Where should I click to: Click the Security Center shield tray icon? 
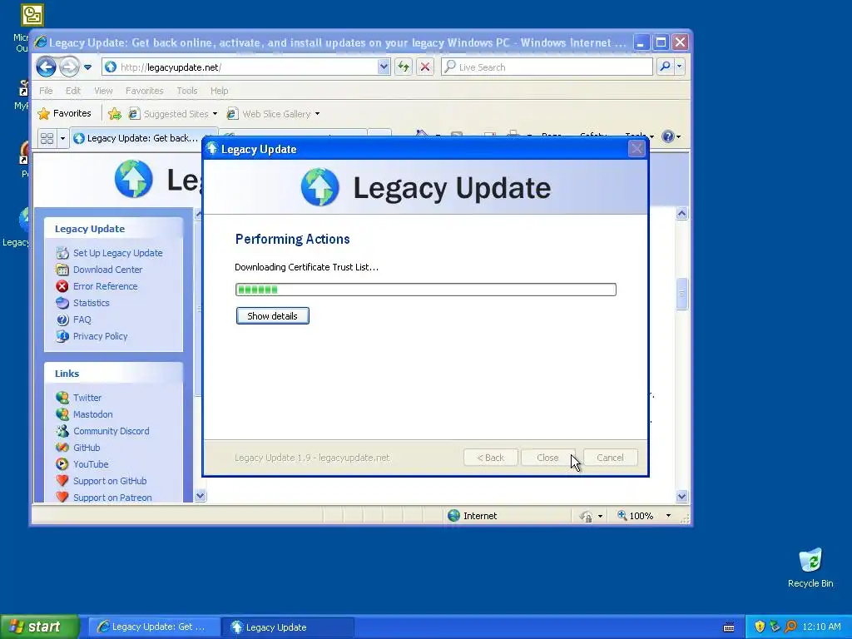pos(760,627)
